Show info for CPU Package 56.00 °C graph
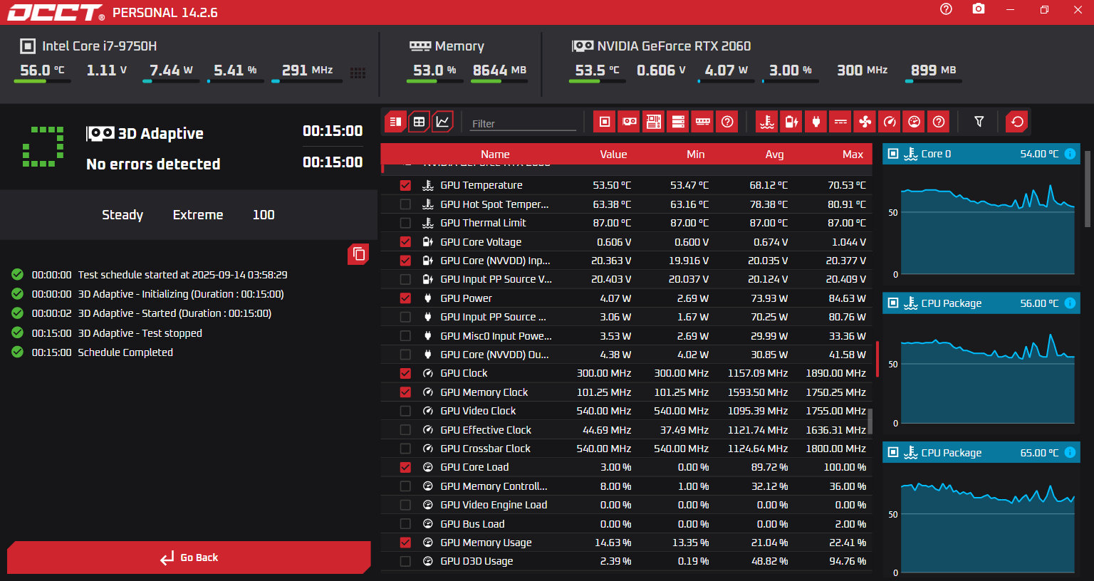The image size is (1094, 581). (x=1070, y=303)
